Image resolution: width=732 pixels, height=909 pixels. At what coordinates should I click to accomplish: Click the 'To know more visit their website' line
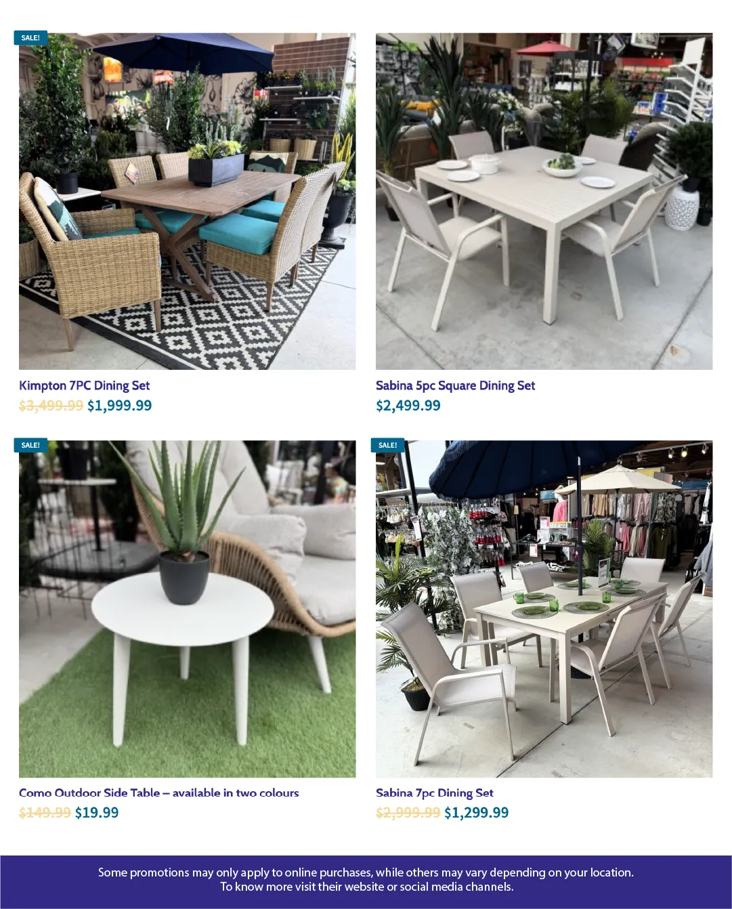click(366, 887)
